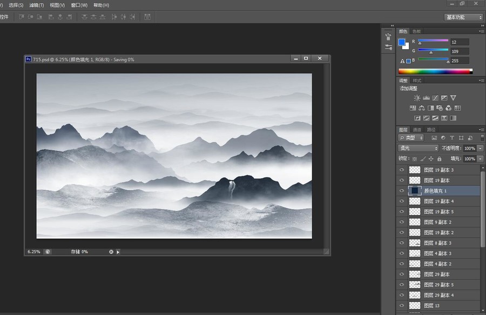Toggle visibility of 颜色填充 1 layer
486x315 pixels.
[402, 191]
